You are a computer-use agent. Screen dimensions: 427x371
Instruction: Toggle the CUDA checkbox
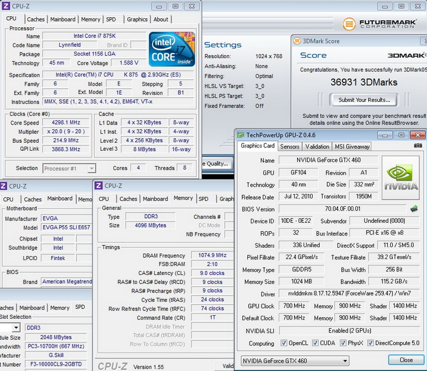[316, 343]
